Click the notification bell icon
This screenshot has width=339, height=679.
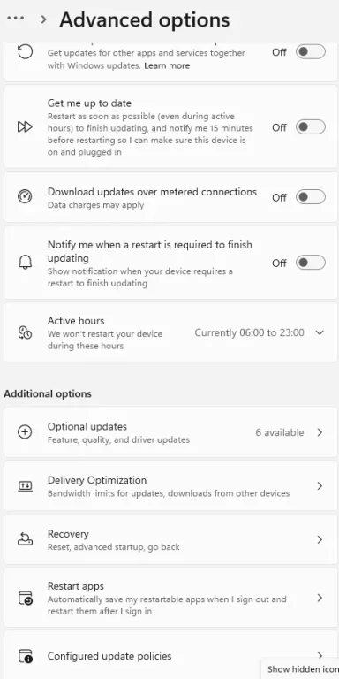click(25, 263)
